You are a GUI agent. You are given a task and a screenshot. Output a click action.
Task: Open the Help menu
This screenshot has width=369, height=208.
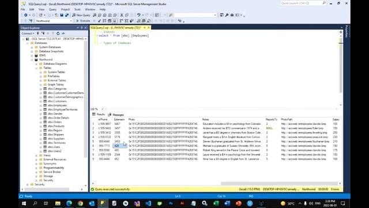(x=103, y=9)
